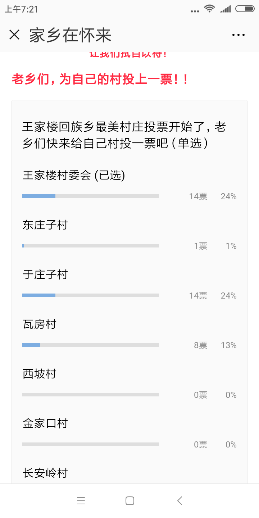Vote for 金家口村
The image size is (259, 518).
click(x=45, y=424)
